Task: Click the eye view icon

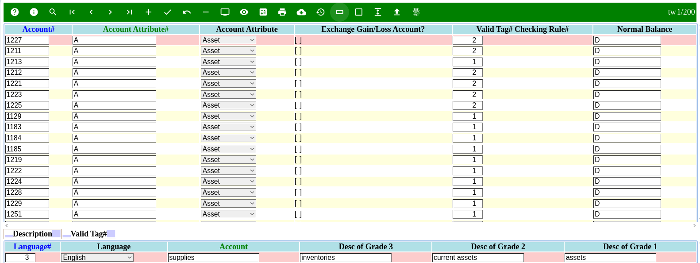Action: click(x=244, y=12)
